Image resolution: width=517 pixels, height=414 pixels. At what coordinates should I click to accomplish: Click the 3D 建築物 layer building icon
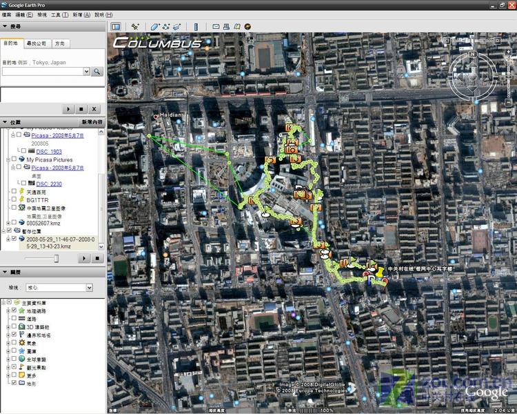[x=22, y=326]
